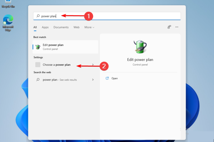Click the battery icon of the best match result
Image resolution: width=214 pixels, height=142 pixels.
(38, 47)
